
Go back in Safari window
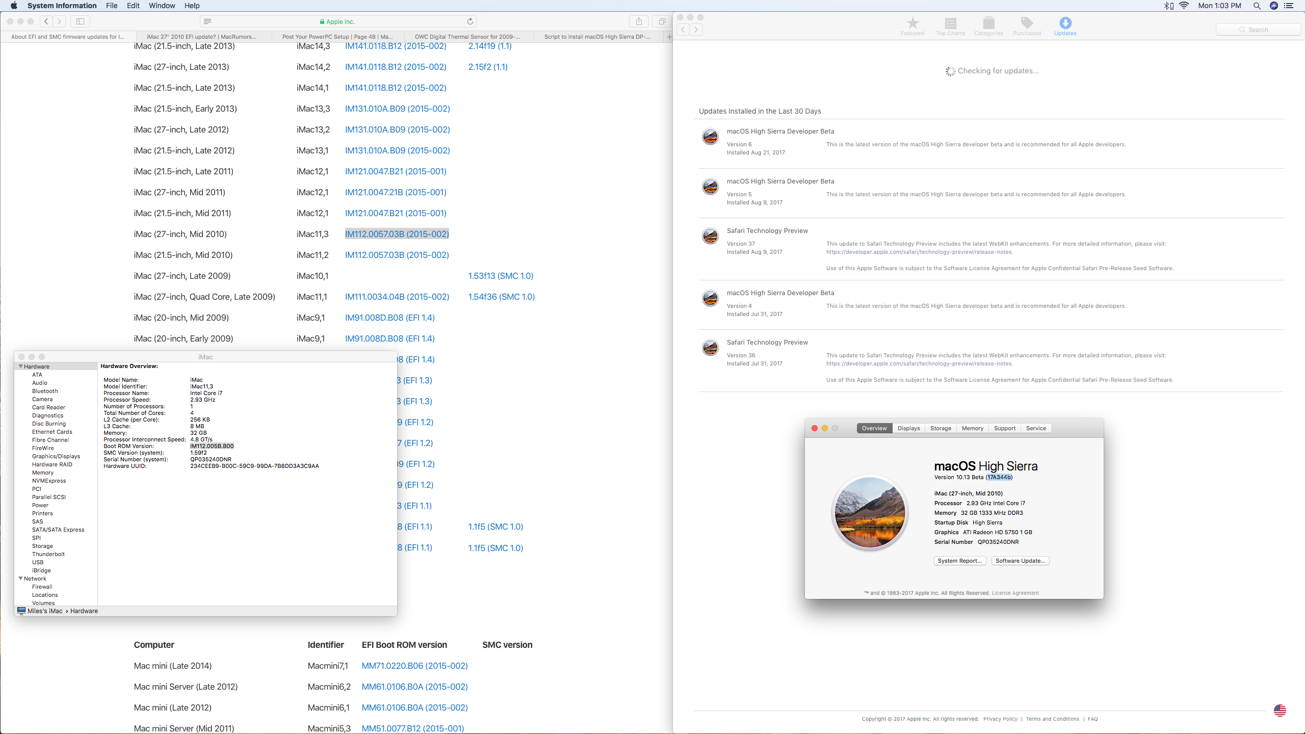[x=46, y=21]
